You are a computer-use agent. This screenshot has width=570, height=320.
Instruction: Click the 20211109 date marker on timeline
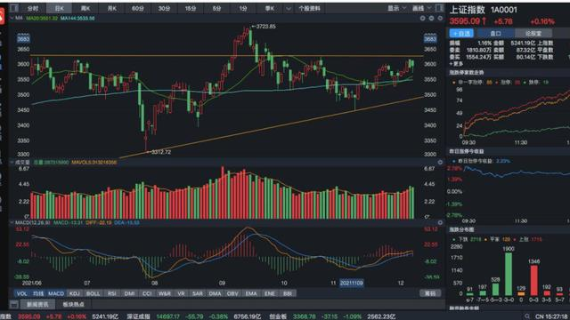[351, 283]
